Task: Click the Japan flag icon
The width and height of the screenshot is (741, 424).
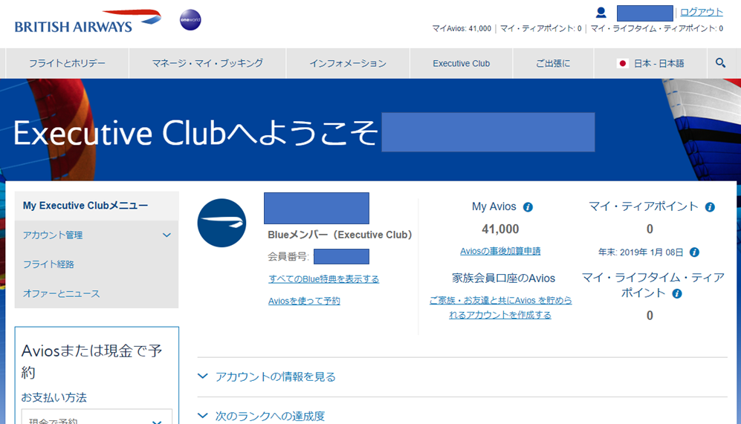Action: (x=622, y=63)
